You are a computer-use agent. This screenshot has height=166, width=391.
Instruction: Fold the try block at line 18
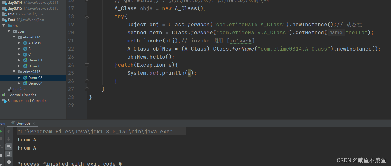coord(87,17)
